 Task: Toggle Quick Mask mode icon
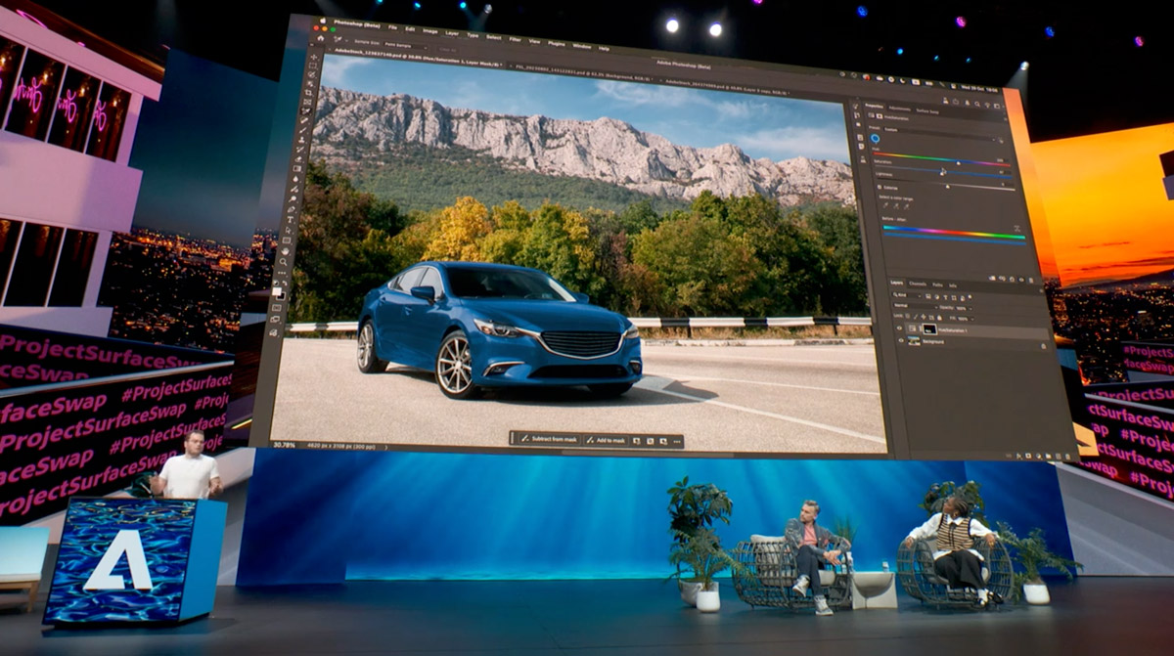(x=277, y=307)
